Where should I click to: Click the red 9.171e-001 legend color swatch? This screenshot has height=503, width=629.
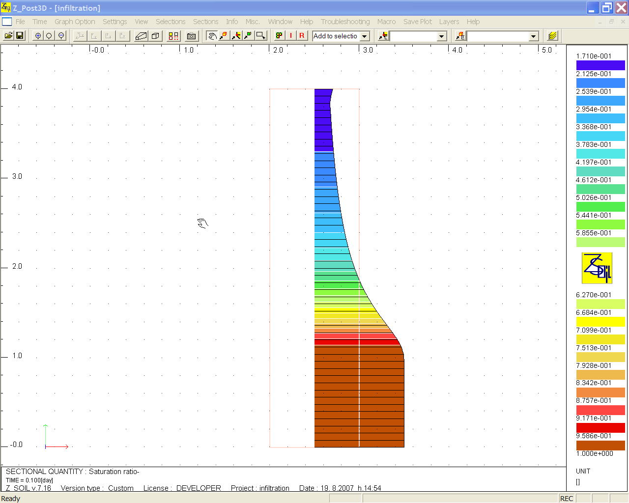600,427
